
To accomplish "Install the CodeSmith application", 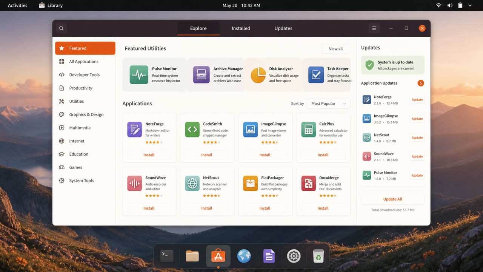I will tap(207, 155).
